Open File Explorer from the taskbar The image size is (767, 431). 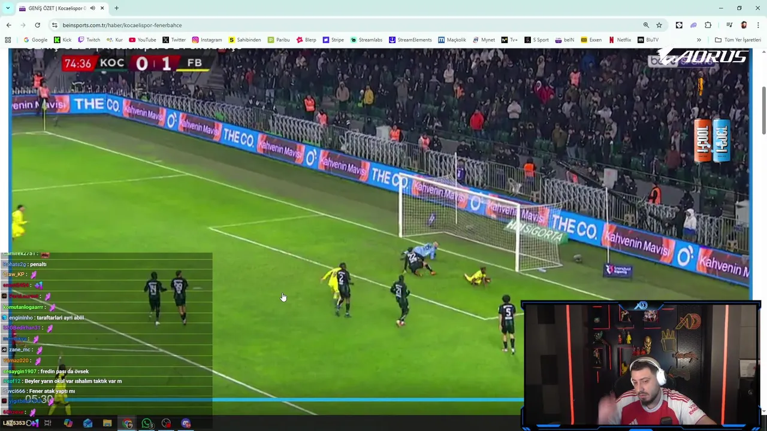pyautogui.click(x=107, y=423)
